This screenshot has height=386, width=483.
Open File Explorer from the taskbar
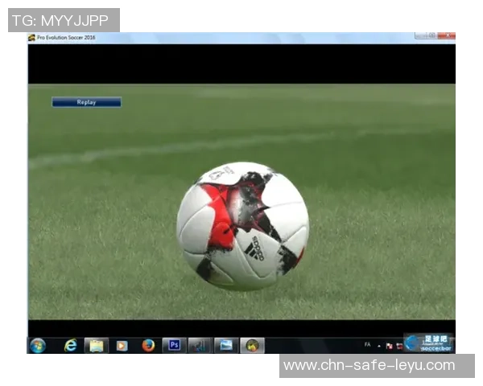[97, 345]
